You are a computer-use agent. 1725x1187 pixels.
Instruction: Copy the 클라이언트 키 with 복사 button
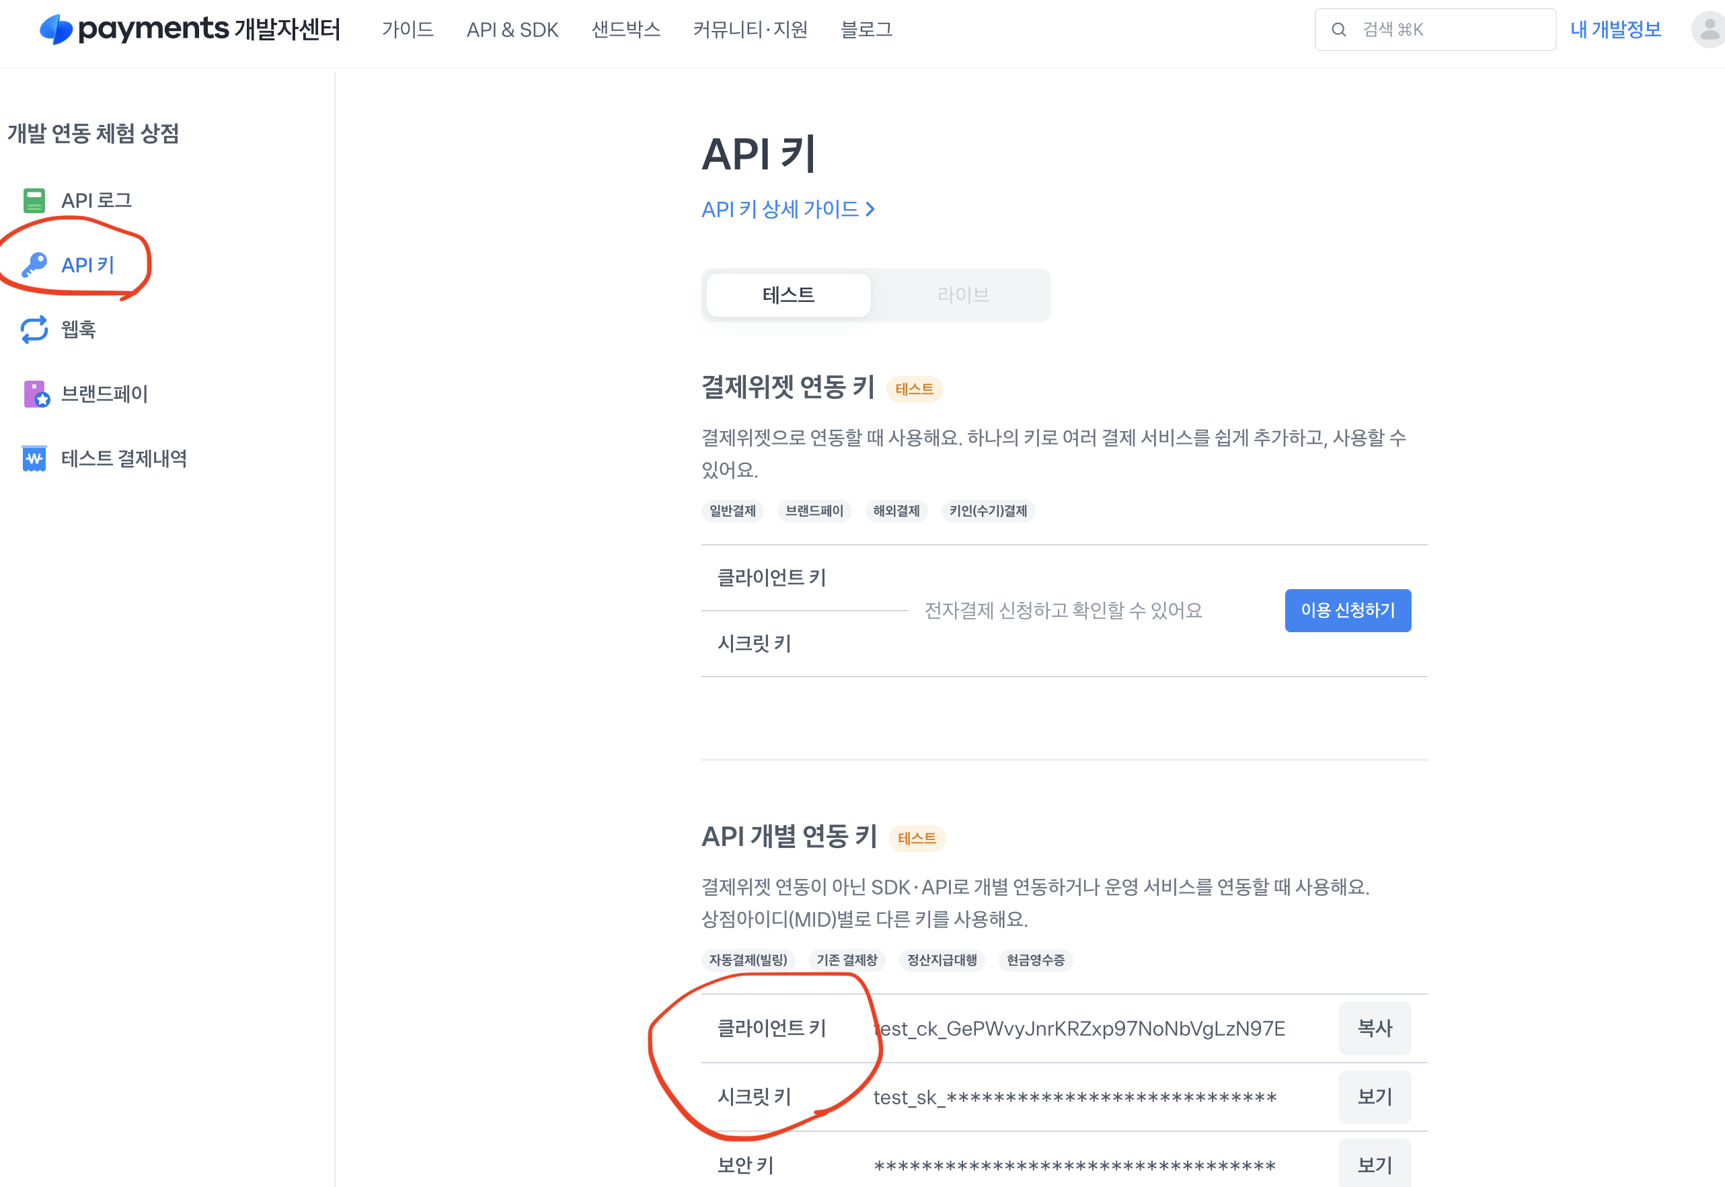pos(1374,1028)
